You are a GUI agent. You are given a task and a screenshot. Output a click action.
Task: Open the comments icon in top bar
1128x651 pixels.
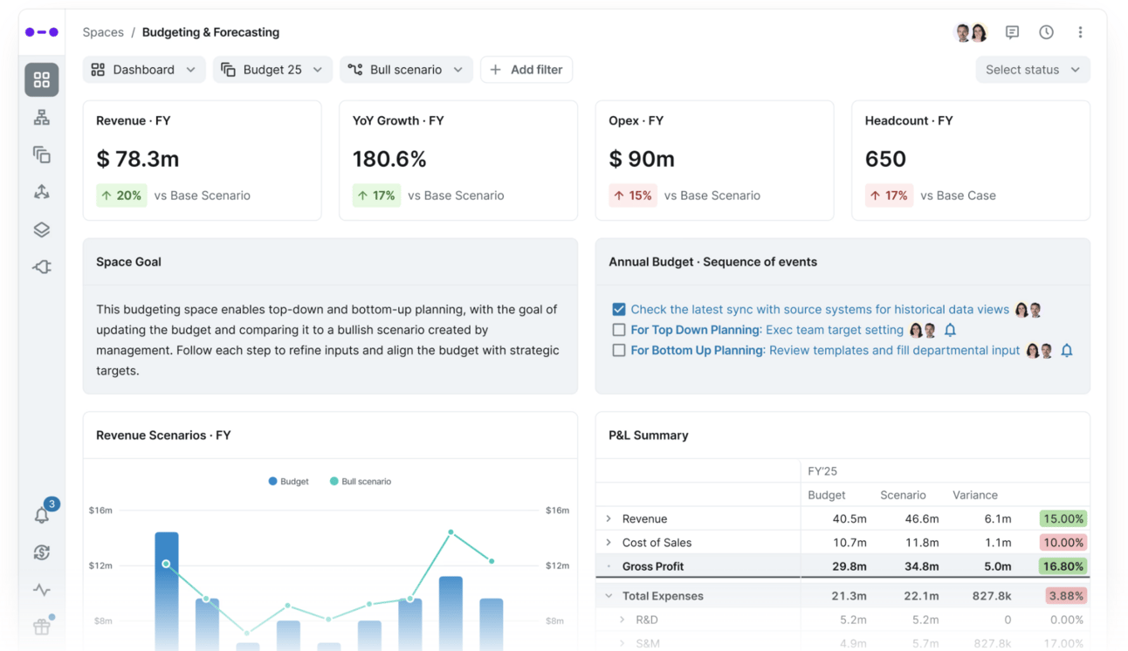coord(1012,32)
